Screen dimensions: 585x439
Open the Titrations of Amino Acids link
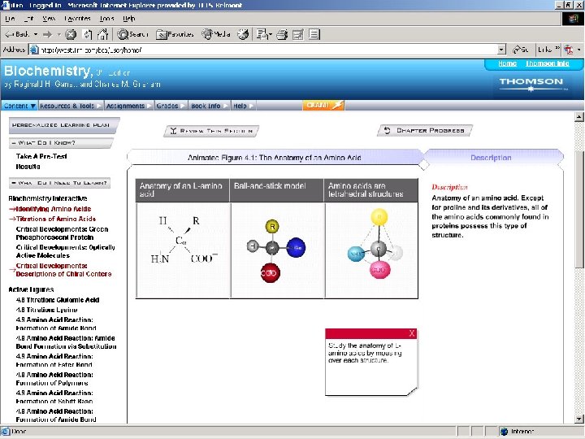55,219
